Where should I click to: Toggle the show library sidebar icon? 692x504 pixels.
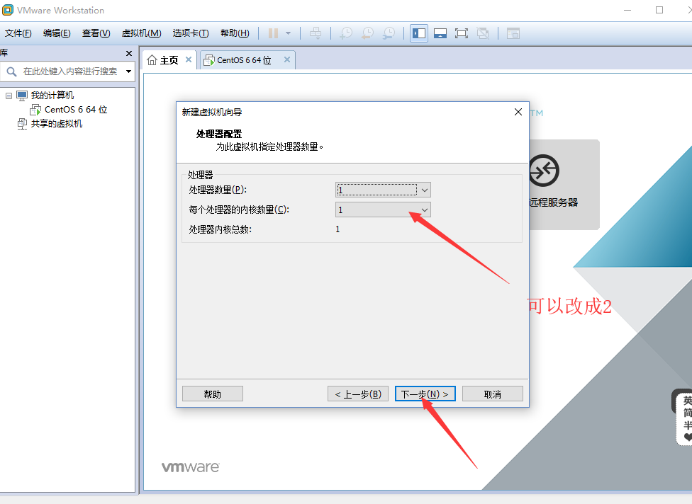[419, 33]
